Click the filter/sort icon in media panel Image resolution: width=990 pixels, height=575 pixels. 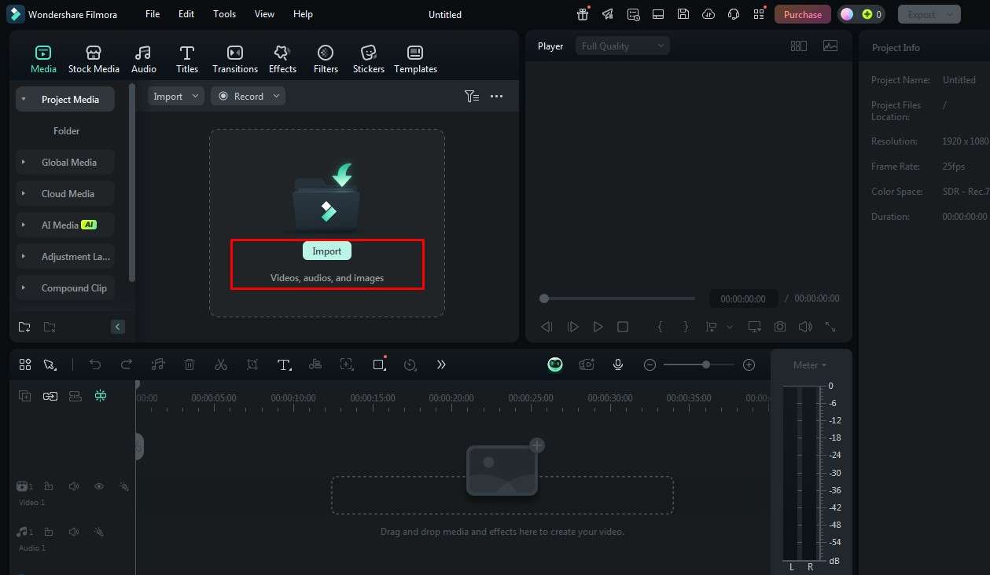click(x=472, y=96)
